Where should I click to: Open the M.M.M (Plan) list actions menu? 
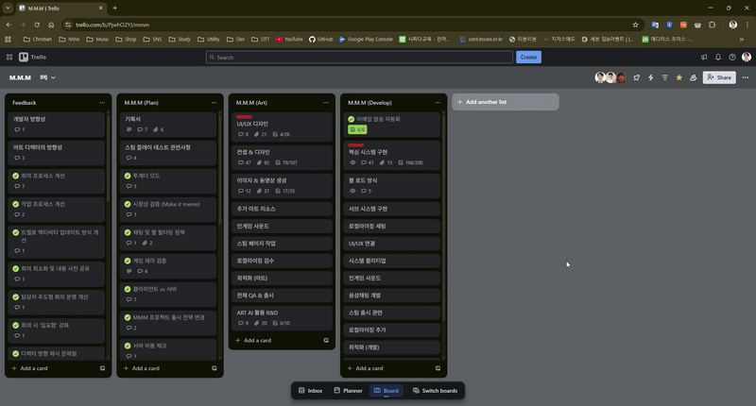click(215, 103)
